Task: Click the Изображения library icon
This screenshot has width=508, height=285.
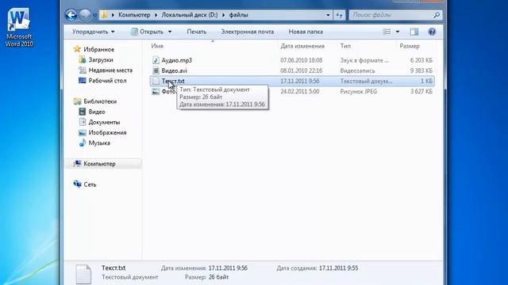Action: coord(83,132)
